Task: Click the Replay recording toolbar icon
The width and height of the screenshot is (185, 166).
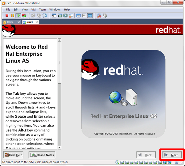Action: (105, 16)
